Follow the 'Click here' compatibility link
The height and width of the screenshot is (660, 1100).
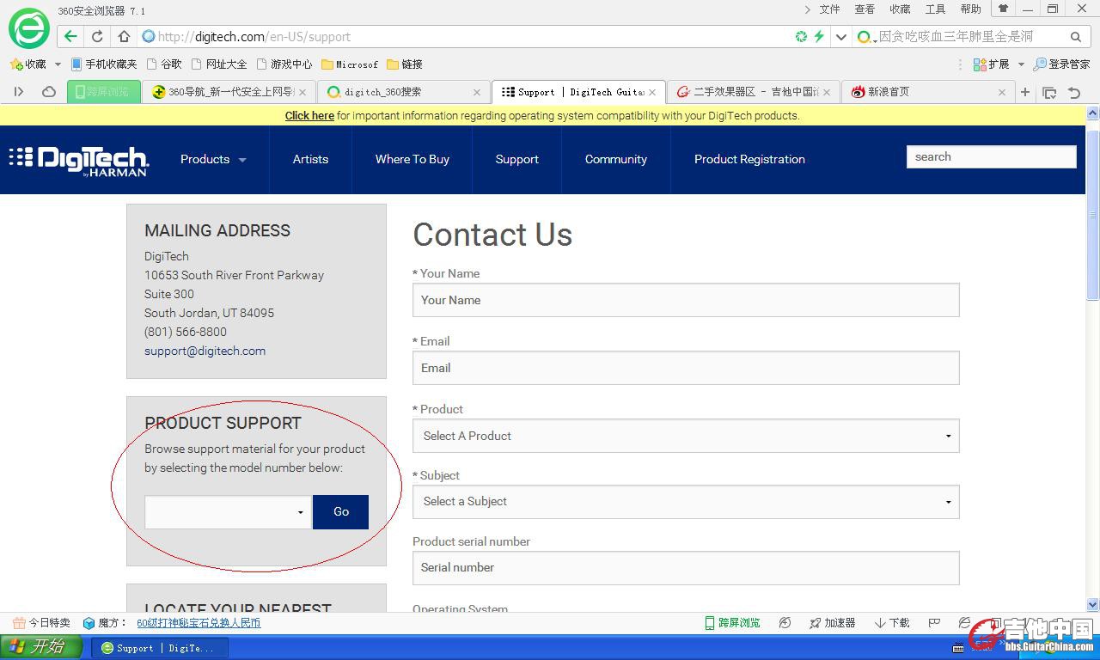coord(309,115)
